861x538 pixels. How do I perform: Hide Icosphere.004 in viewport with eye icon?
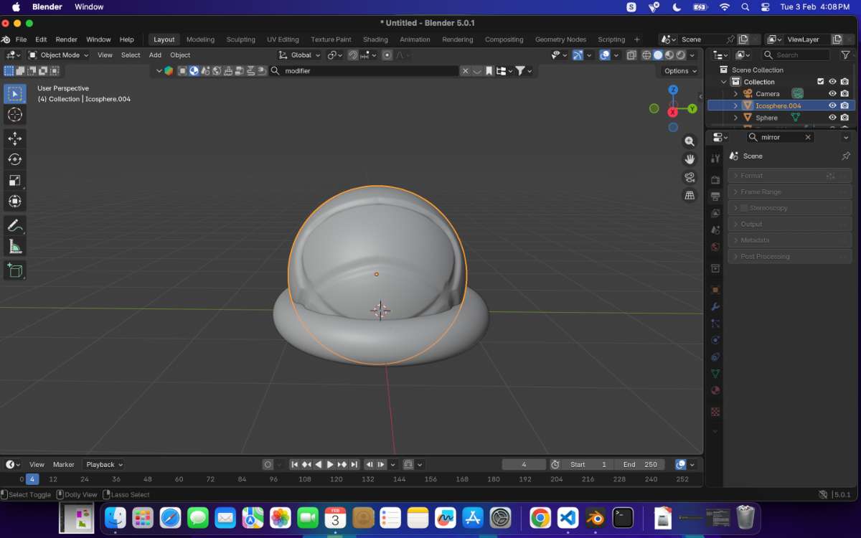[x=832, y=105]
